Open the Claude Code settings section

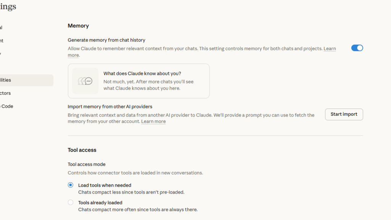coord(7,106)
